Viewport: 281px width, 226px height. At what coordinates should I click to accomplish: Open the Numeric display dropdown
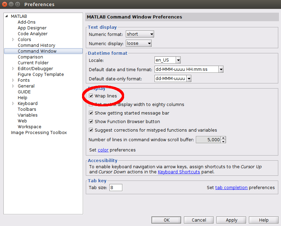[139, 43]
